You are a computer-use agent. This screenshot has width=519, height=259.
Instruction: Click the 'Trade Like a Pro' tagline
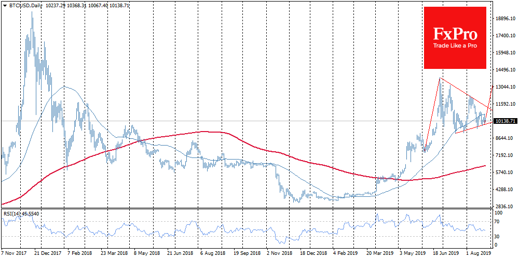click(455, 46)
